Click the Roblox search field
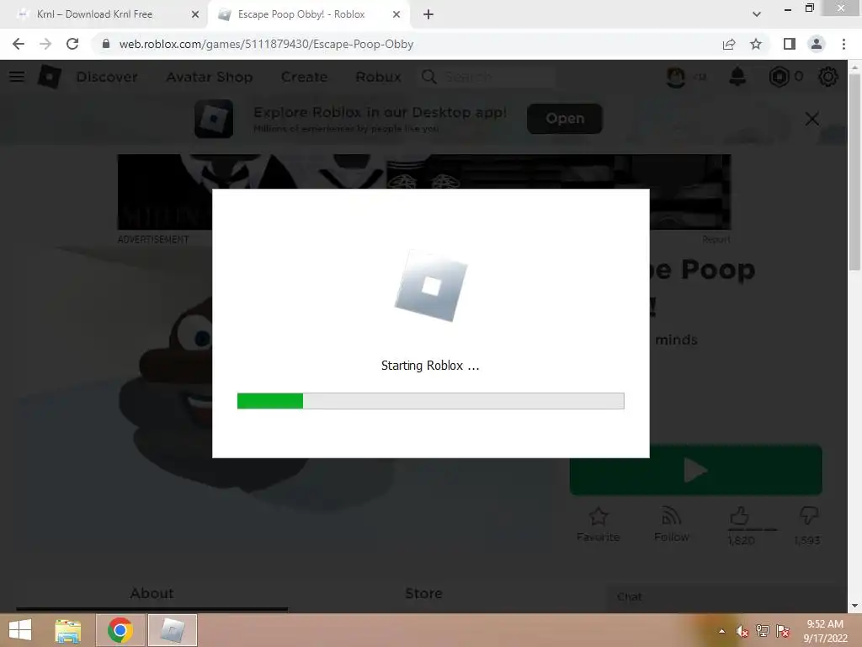The height and width of the screenshot is (647, 862). click(x=488, y=77)
